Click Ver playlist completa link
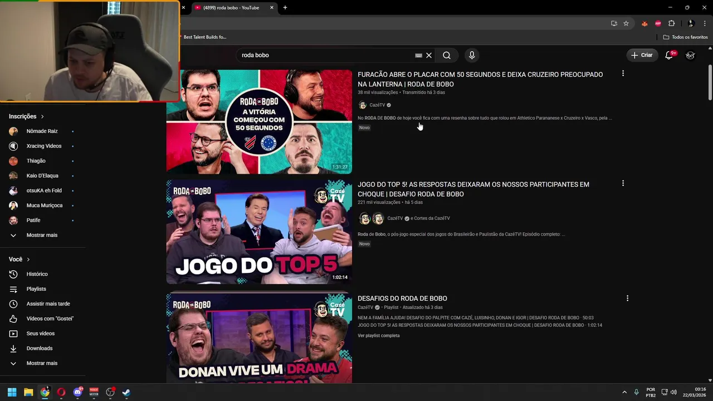The image size is (713, 401). pos(378,336)
